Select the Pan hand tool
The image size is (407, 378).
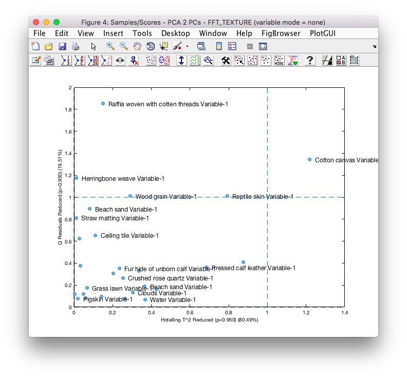tap(138, 46)
